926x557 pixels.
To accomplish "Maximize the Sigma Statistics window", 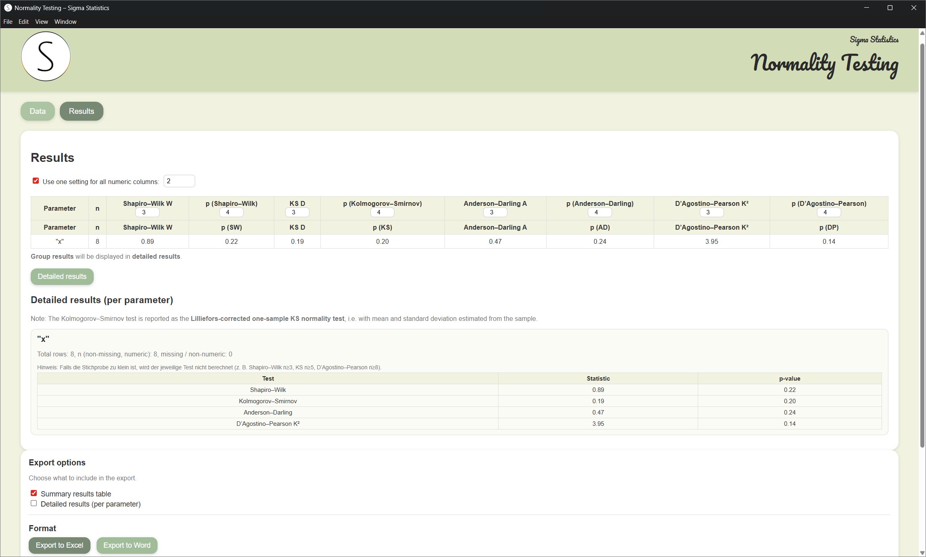I will pyautogui.click(x=890, y=8).
